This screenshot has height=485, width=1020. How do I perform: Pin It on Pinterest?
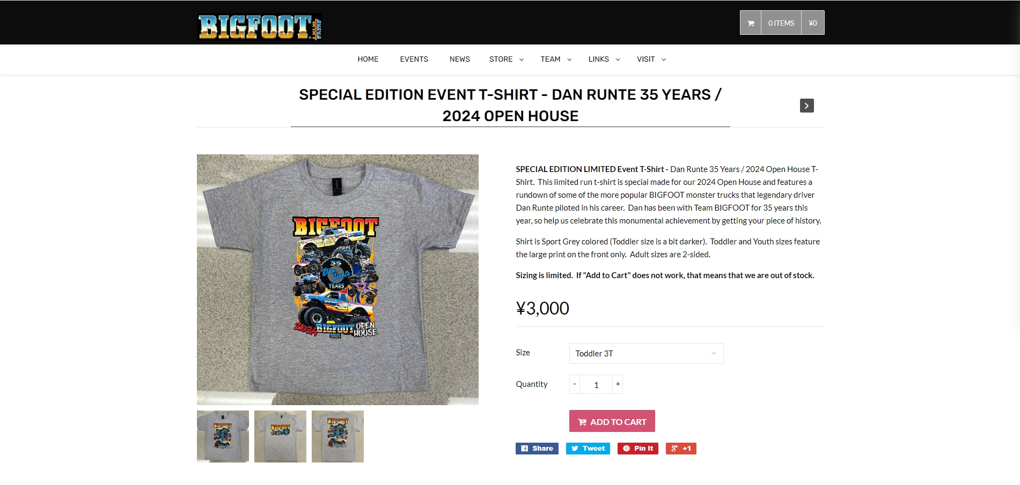pos(637,449)
